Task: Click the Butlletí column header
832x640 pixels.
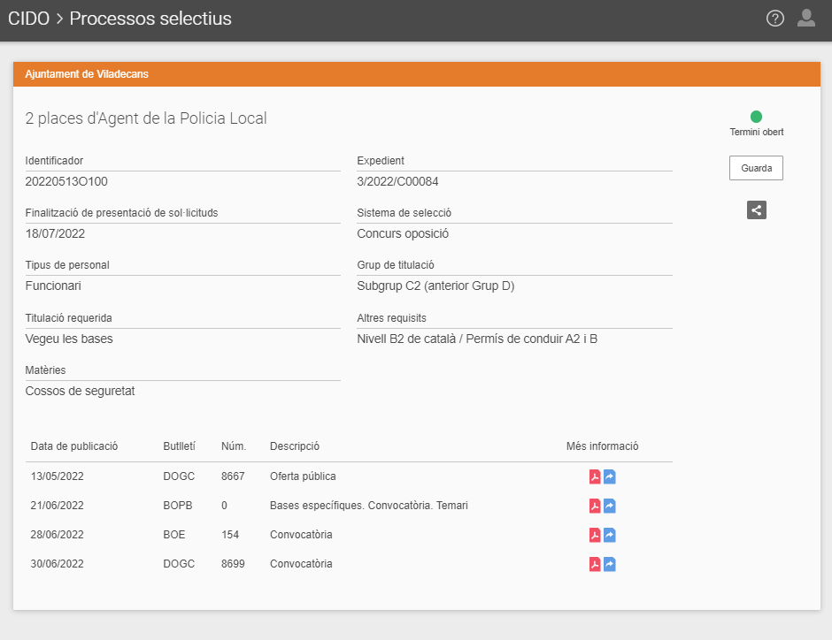Action: (x=180, y=446)
